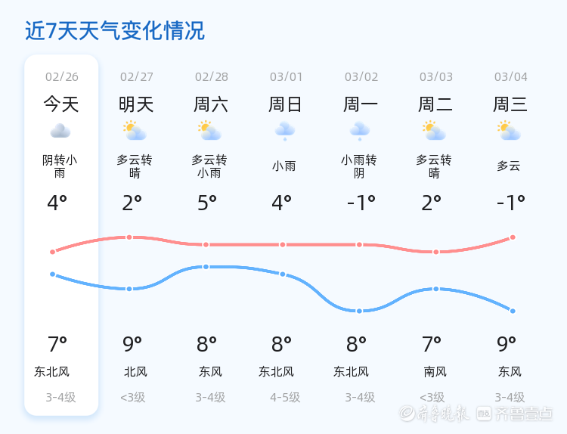567x434 pixels.
Task: Click Monday's rain cloud icon
Action: [x=359, y=131]
